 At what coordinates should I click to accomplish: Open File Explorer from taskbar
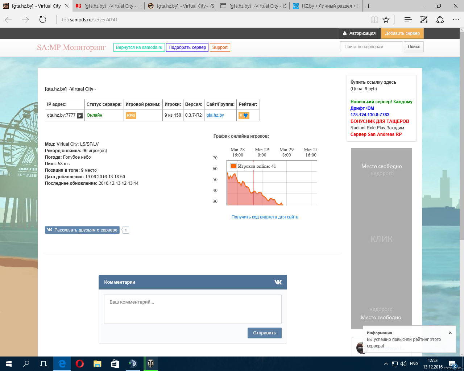(x=97, y=364)
